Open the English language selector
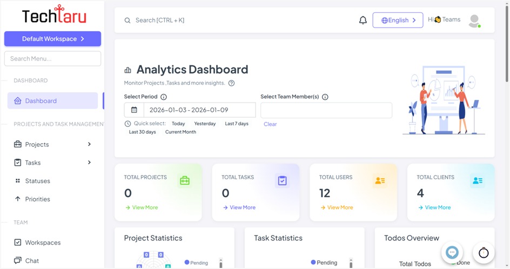The width and height of the screenshot is (510, 269). pos(398,21)
